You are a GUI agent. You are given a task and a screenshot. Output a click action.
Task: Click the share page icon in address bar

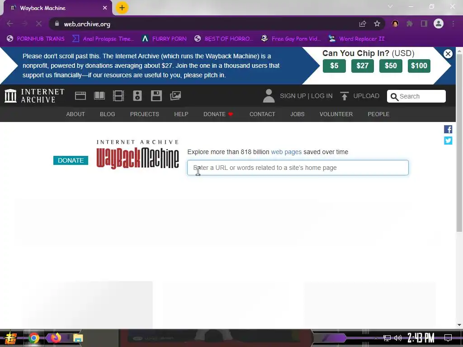[363, 24]
